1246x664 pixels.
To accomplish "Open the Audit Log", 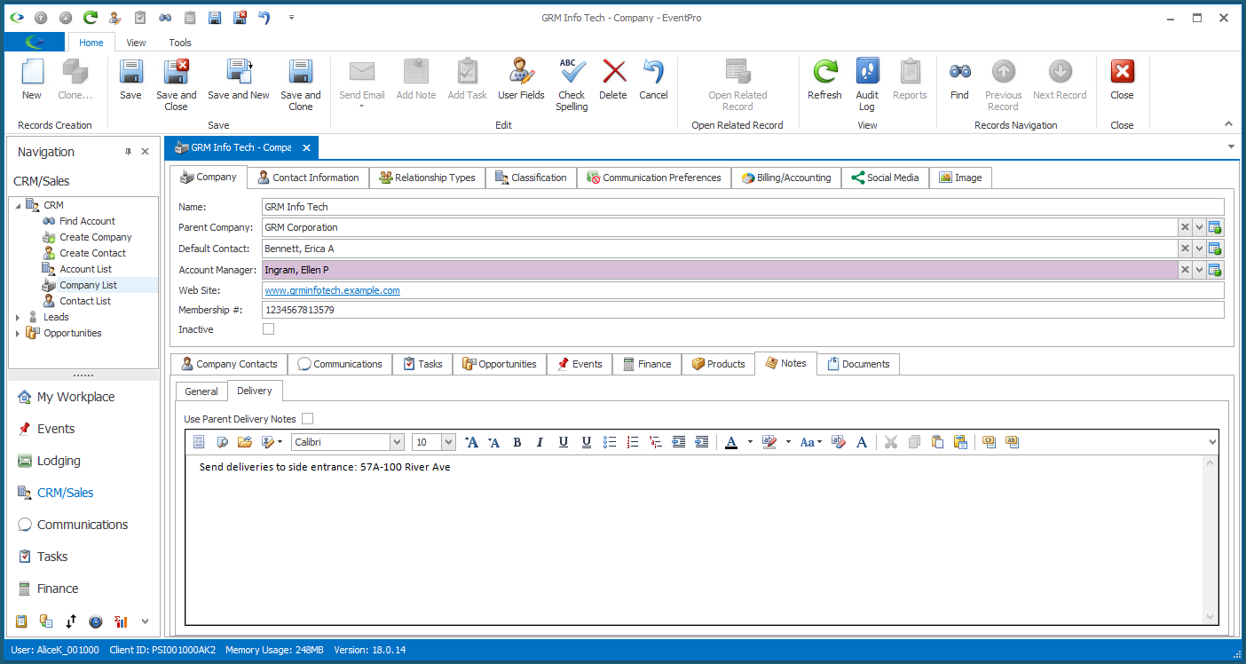I will [x=867, y=85].
